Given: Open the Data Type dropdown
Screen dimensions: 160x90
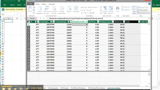Looking at the screenshot, I should pyautogui.click(x=89, y=7).
